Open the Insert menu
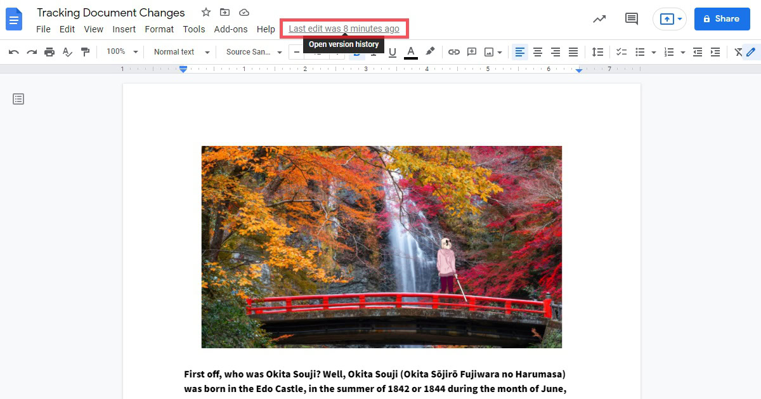The height and width of the screenshot is (399, 761). tap(124, 29)
